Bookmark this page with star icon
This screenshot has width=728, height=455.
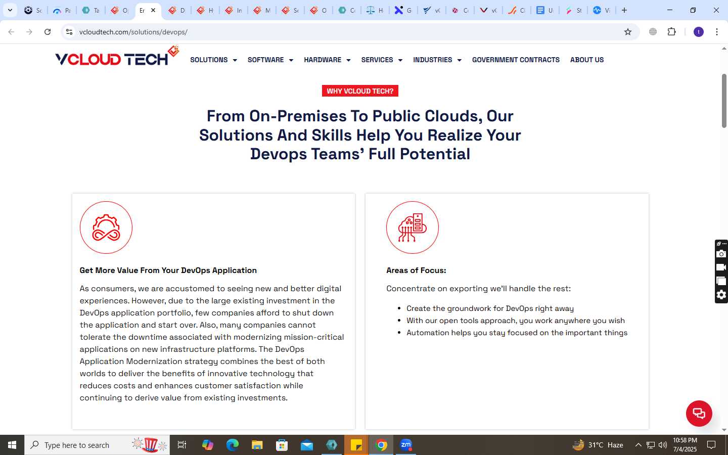pyautogui.click(x=628, y=32)
